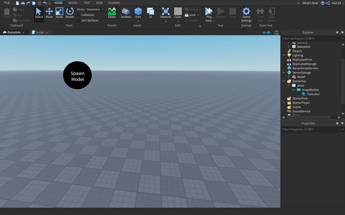Toggle UI visibility eye icon
The width and height of the screenshot is (345, 215).
click(269, 33)
